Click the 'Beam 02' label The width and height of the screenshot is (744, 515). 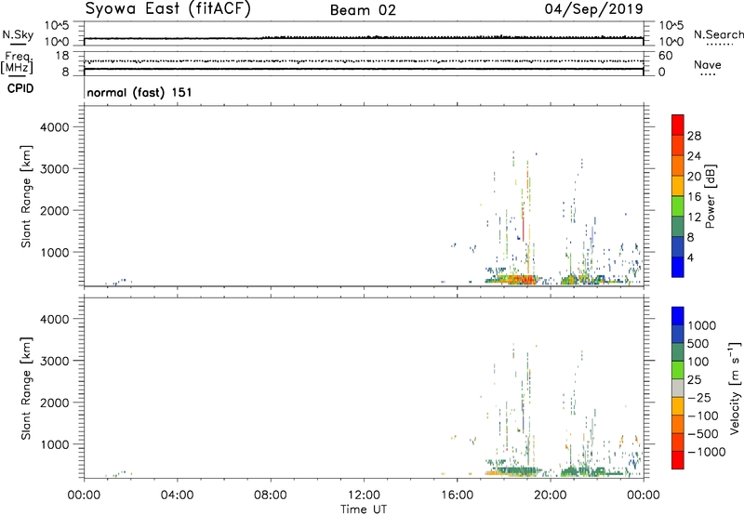[363, 10]
